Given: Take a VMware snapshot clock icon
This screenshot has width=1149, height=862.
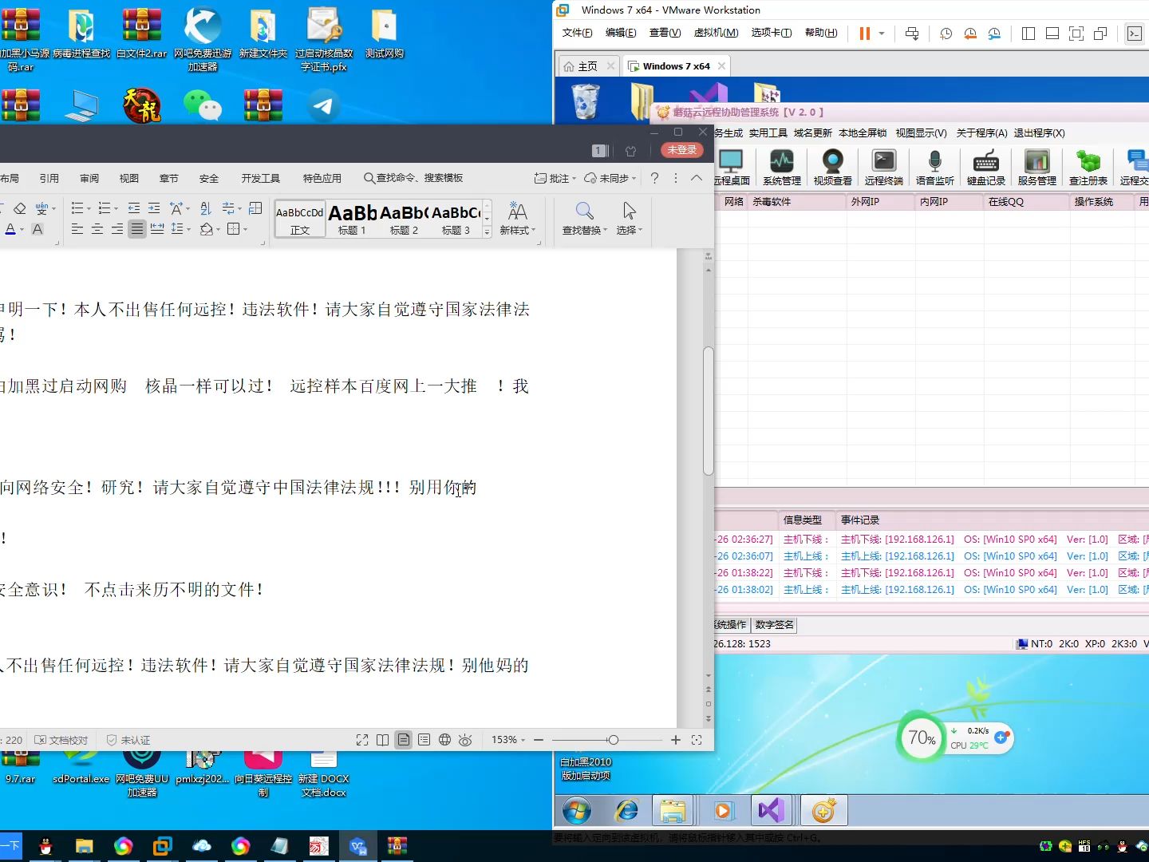Looking at the screenshot, I should point(946,34).
